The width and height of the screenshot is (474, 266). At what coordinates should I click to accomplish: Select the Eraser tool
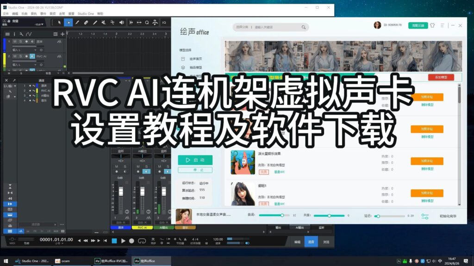(85, 23)
